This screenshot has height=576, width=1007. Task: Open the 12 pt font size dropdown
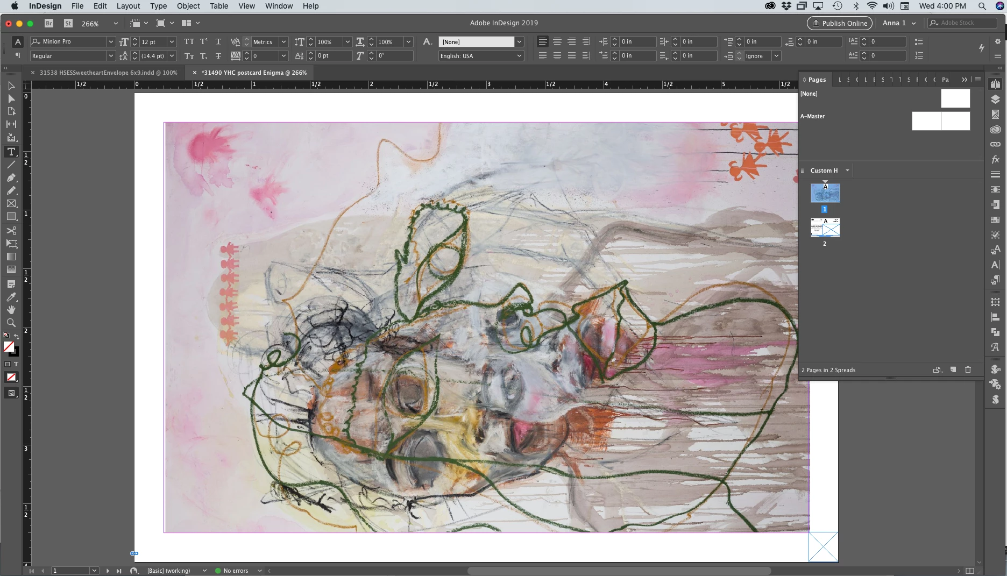click(172, 41)
